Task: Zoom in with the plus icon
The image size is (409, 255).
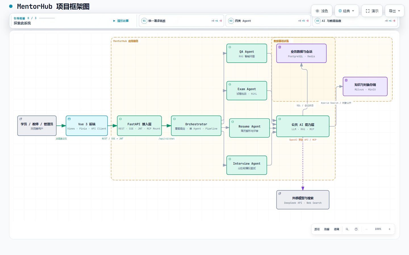Action: coord(389,229)
